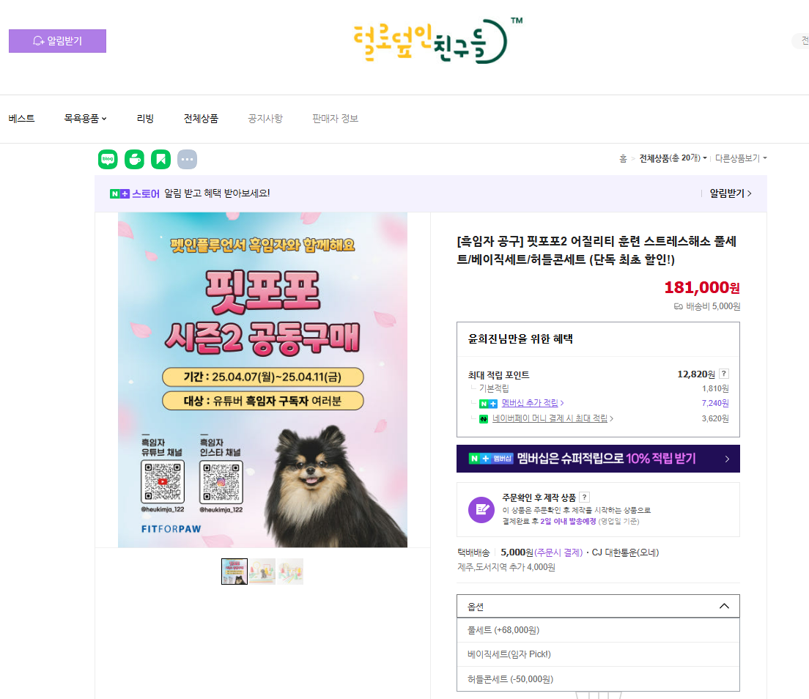Open the 공지사항 tab
Viewport: 809px width, 699px height.
pos(265,119)
